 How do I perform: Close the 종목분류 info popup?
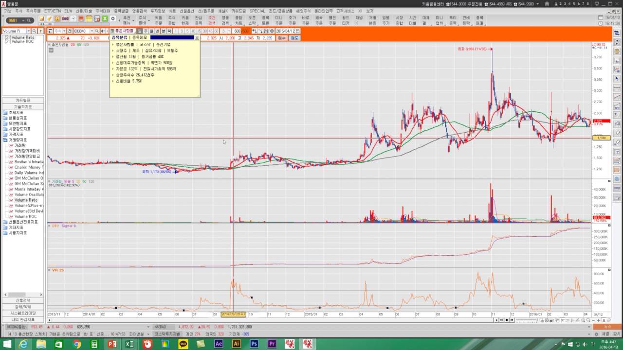tap(197, 37)
